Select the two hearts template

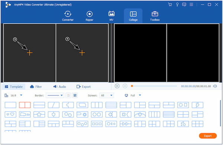click(x=10, y=114)
